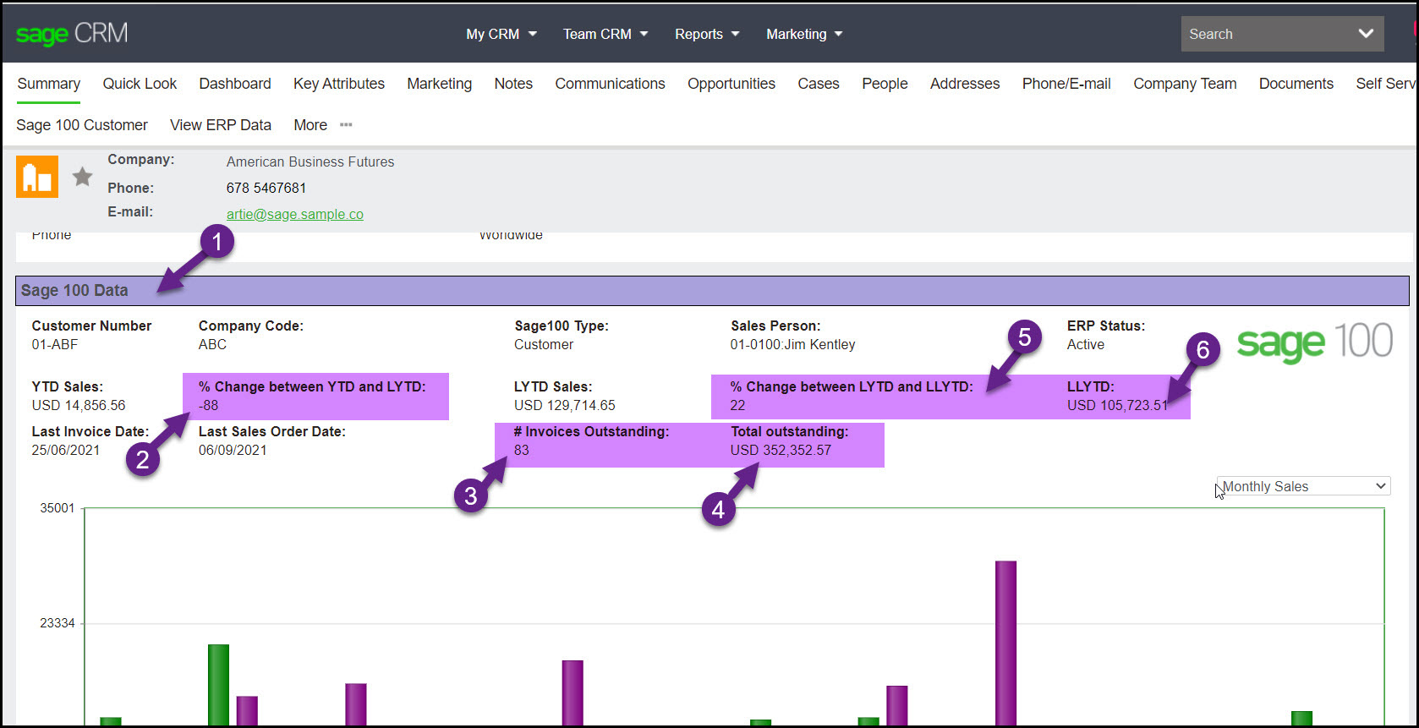Screen dimensions: 1419x728
Task: Click the tall purple bar in the sales chart
Action: click(x=1005, y=643)
